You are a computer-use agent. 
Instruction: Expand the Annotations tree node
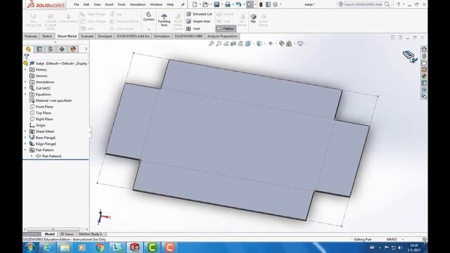coord(25,82)
